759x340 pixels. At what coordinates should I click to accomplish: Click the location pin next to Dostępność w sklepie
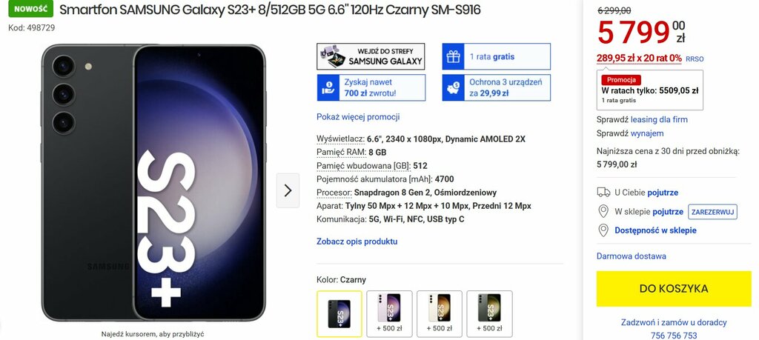603,230
